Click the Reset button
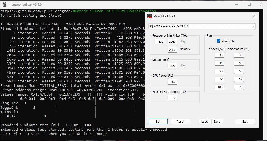Image resolution: width=267 pixels, height=141 pixels. click(x=180, y=122)
